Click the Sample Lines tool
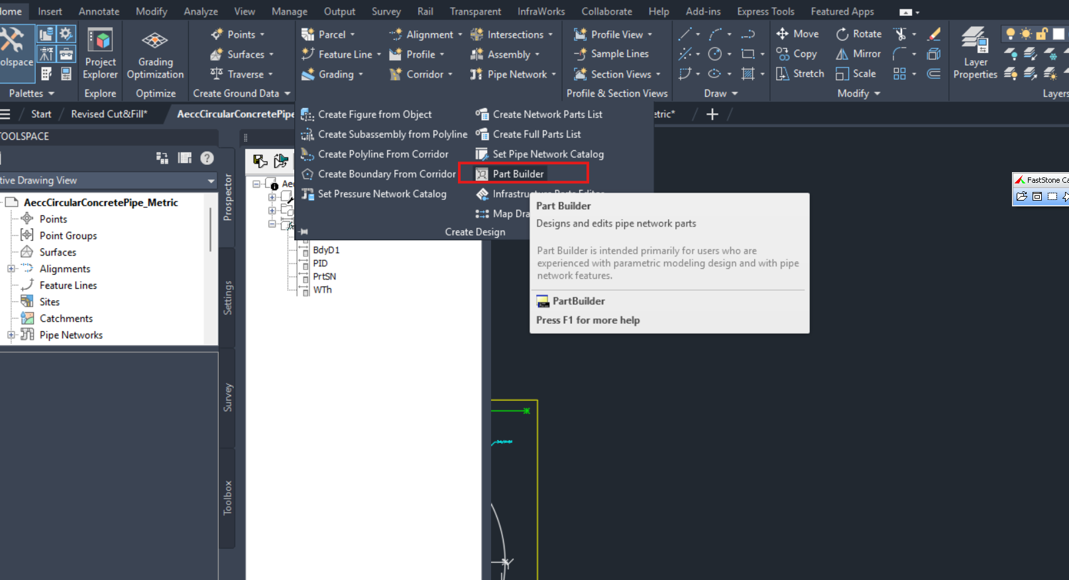Viewport: 1069px width, 580px height. 611,54
